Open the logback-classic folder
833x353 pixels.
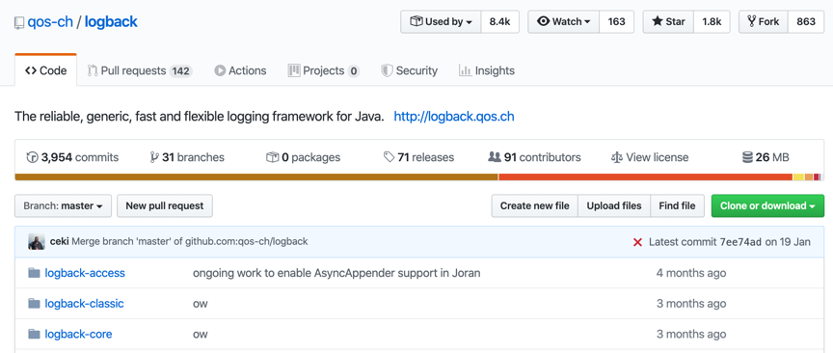pos(85,304)
